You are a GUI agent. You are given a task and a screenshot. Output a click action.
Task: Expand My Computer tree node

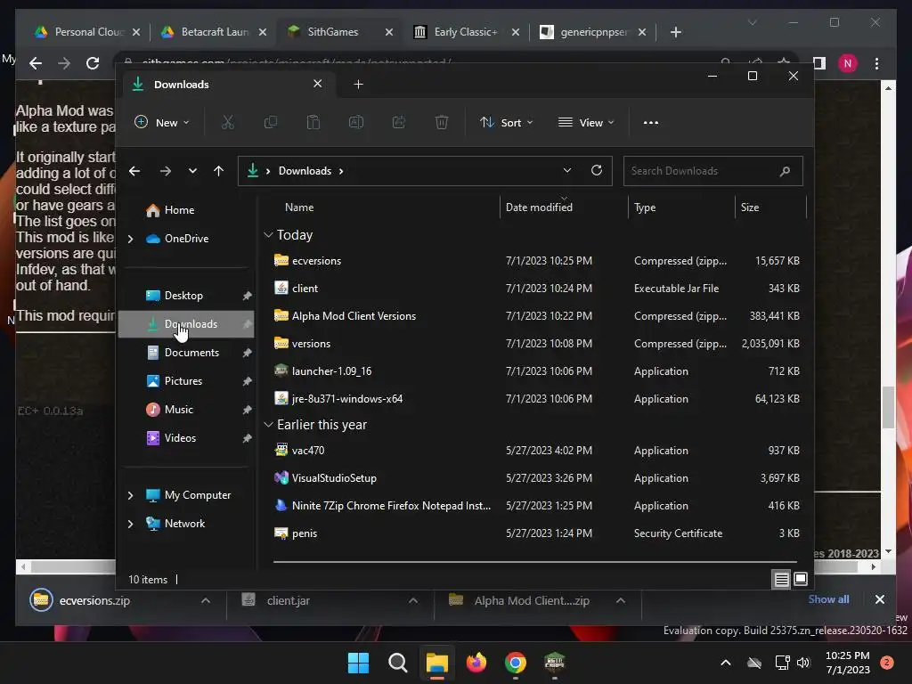tap(130, 495)
